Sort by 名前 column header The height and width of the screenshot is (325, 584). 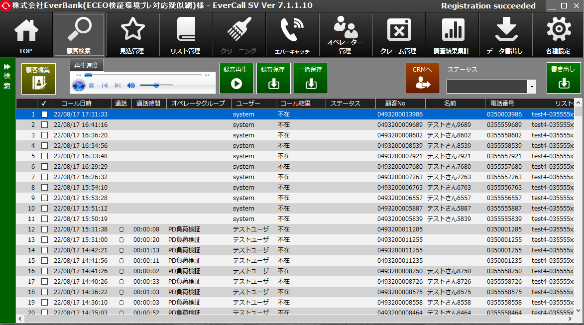coord(455,104)
